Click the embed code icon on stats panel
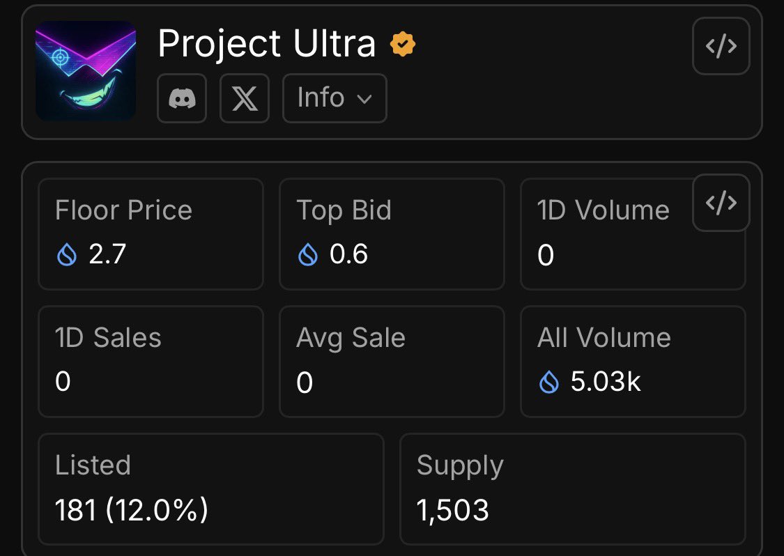 point(721,203)
